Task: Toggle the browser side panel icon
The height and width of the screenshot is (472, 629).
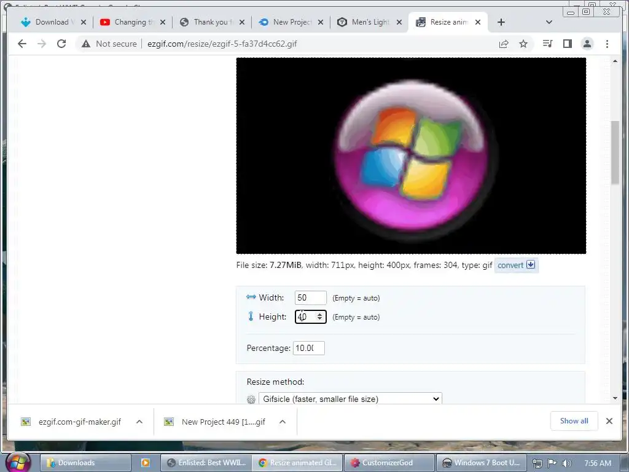Action: [567, 44]
